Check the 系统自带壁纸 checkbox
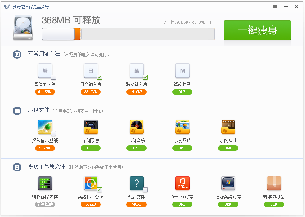 [54, 133]
